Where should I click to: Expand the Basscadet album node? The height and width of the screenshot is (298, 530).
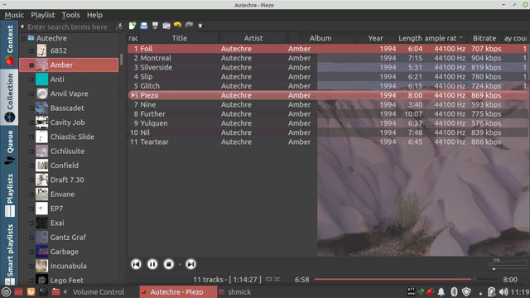[31, 108]
